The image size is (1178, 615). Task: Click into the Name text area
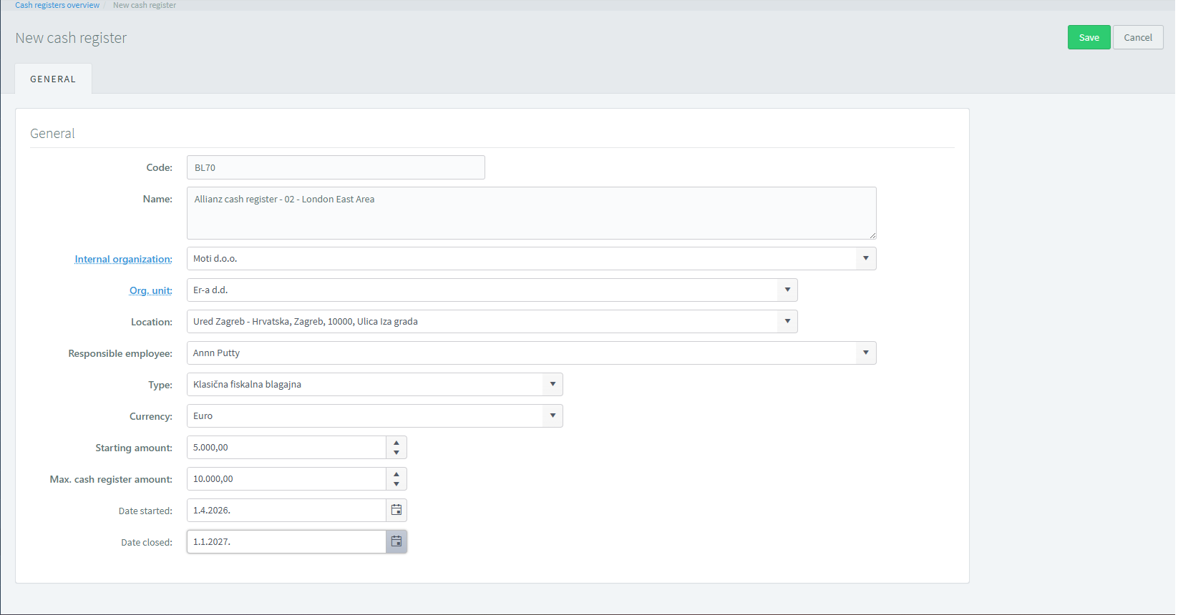[x=531, y=213]
